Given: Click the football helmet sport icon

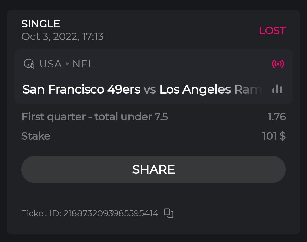Looking at the screenshot, I should point(28,64).
